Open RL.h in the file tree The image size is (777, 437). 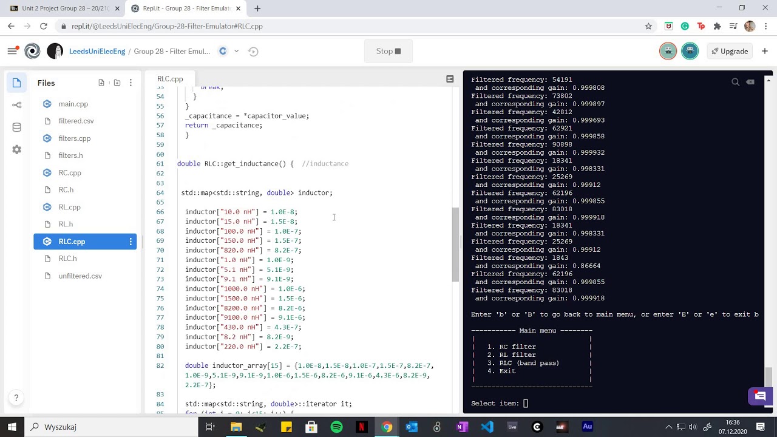(x=66, y=224)
